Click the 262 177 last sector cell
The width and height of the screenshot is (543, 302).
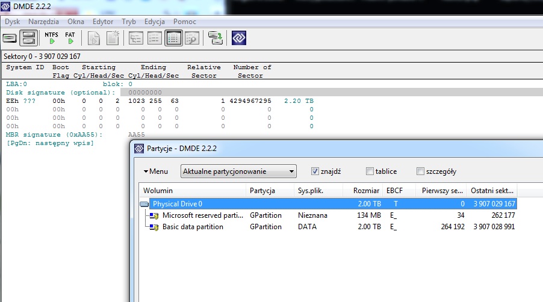click(x=503, y=215)
